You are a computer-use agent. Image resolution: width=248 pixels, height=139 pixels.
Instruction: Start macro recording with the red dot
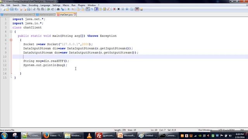point(114,9)
